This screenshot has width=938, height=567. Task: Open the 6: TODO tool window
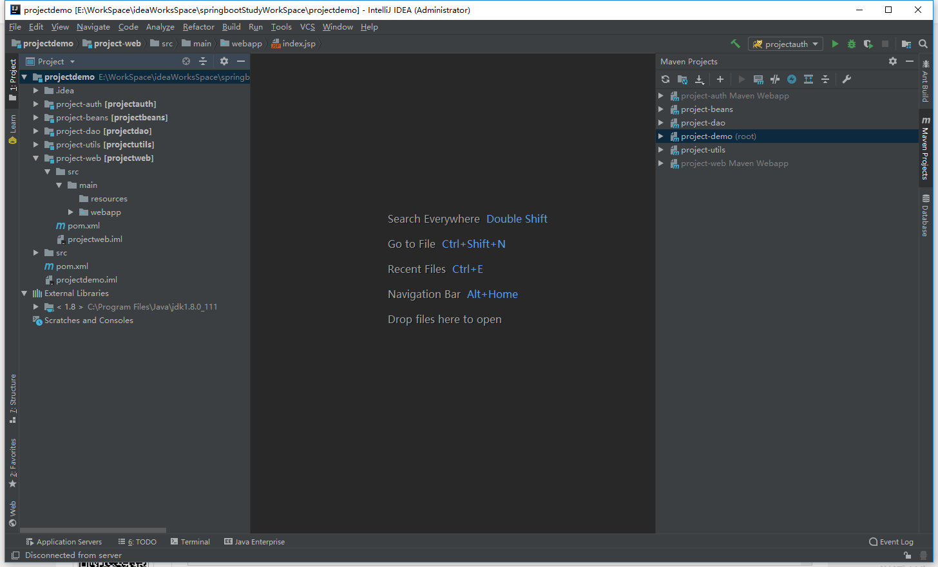[138, 542]
